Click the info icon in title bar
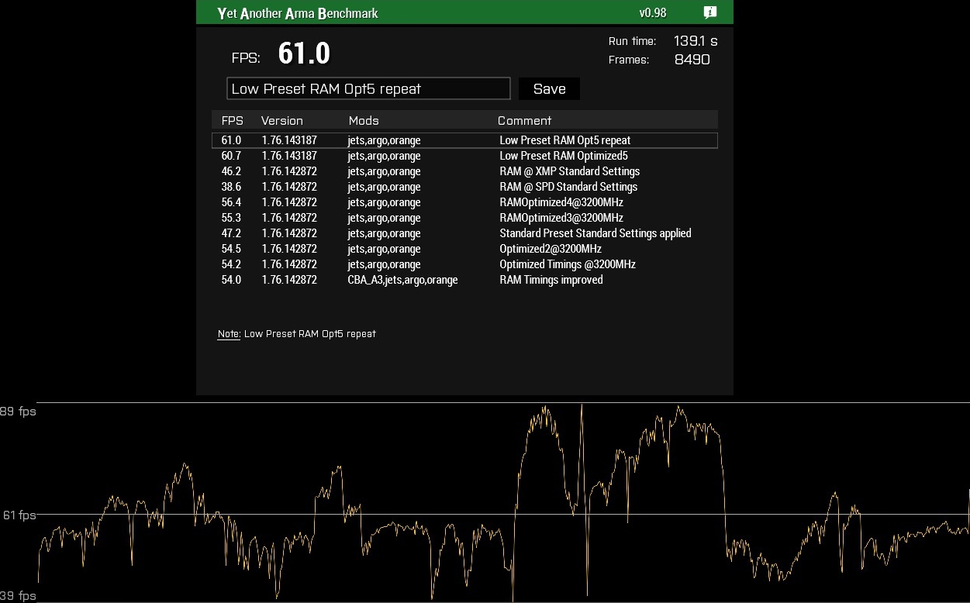The height and width of the screenshot is (603, 970). (709, 12)
